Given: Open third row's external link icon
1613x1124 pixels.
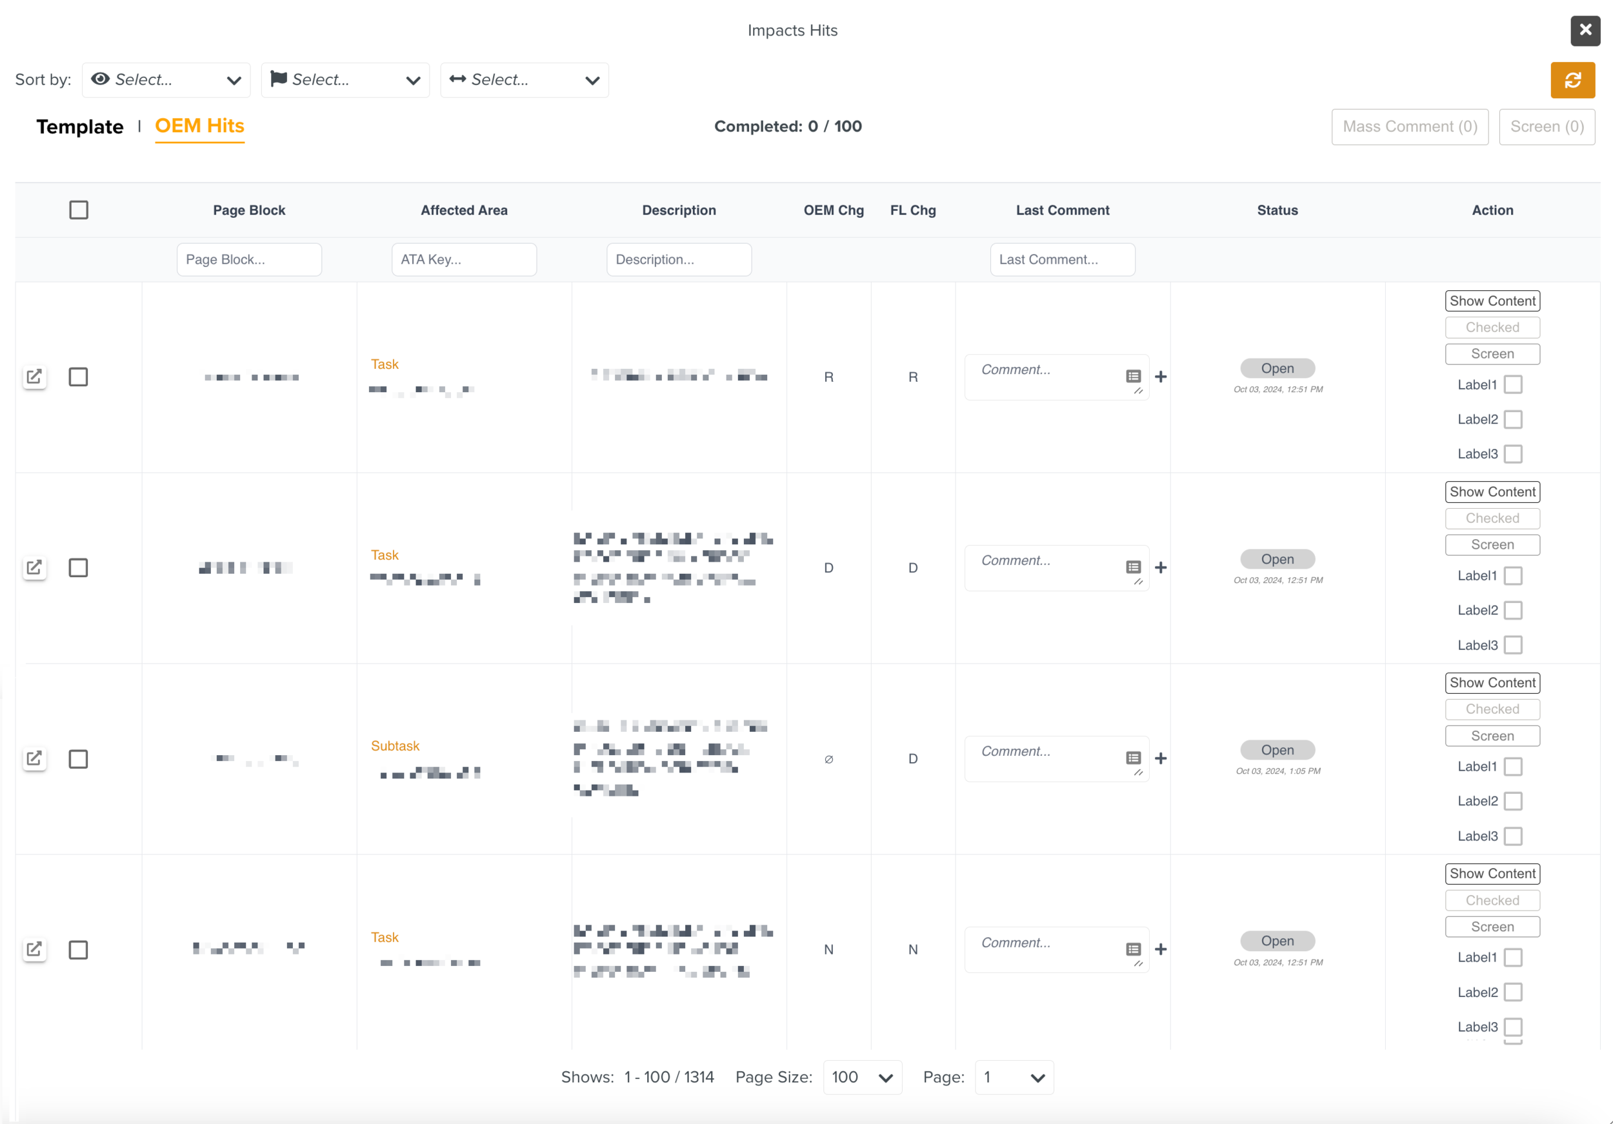Looking at the screenshot, I should pos(34,759).
